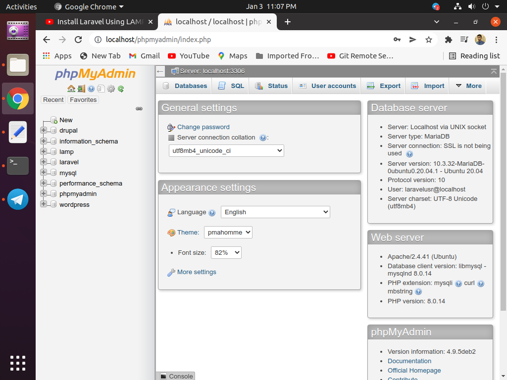
Task: Open the Documentation link
Action: click(x=409, y=361)
